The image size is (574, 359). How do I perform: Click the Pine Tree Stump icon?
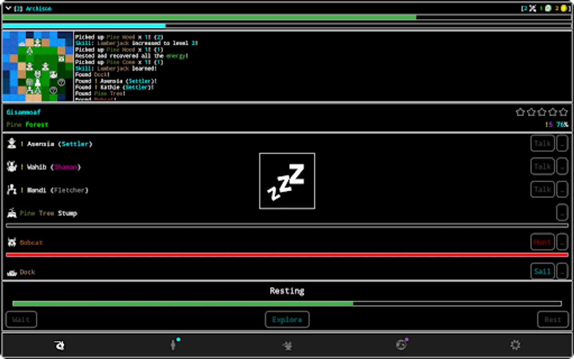[12, 213]
